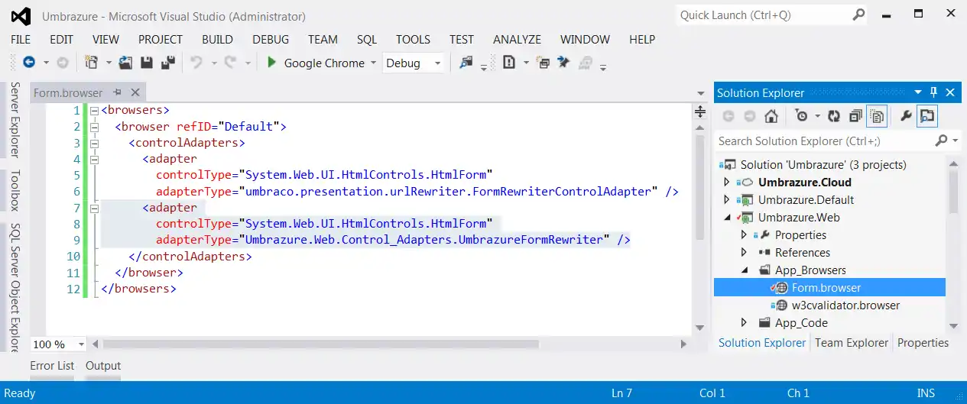The image size is (967, 404).
Task: Click the Navigate Backward arrow icon
Action: [29, 63]
